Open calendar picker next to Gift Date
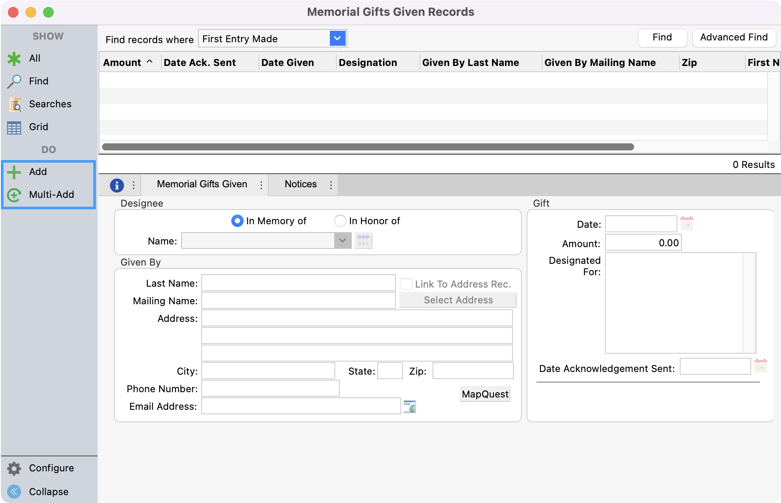This screenshot has width=781, height=503. (686, 224)
